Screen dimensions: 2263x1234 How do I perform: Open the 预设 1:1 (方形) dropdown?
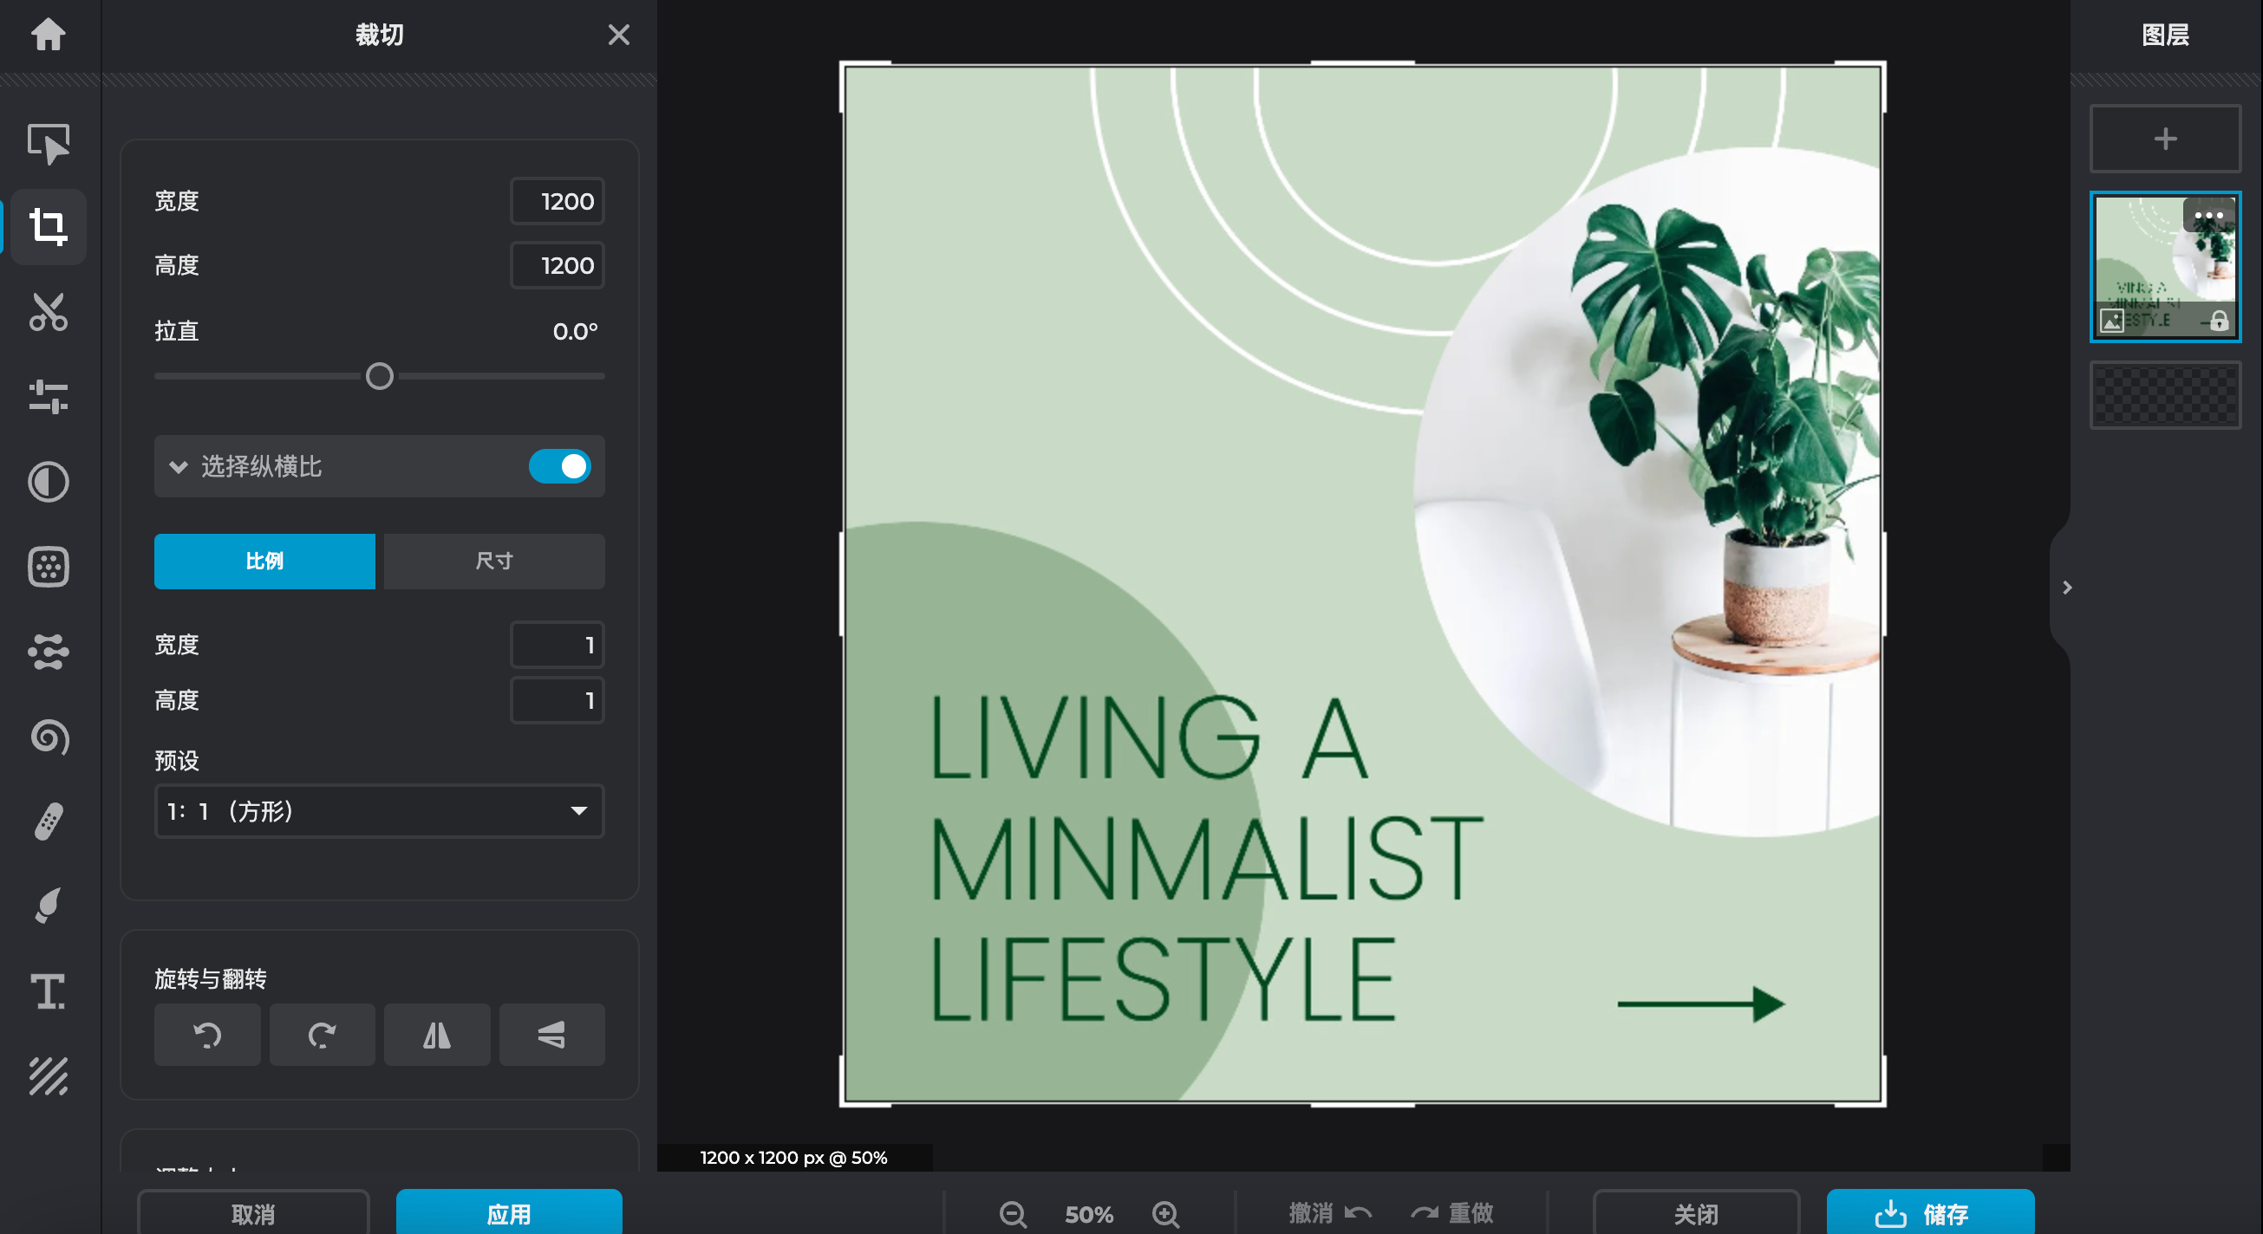[379, 810]
